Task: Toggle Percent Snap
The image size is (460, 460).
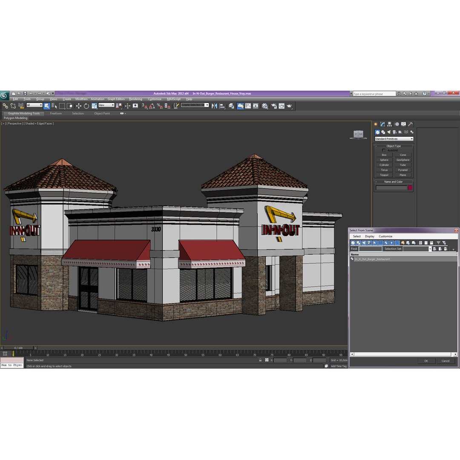Action: coord(160,106)
